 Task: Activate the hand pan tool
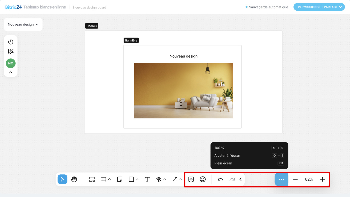tap(74, 179)
